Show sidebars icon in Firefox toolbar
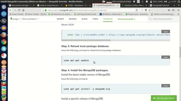Screen dimensions: 181x101 click(x=173, y=10)
